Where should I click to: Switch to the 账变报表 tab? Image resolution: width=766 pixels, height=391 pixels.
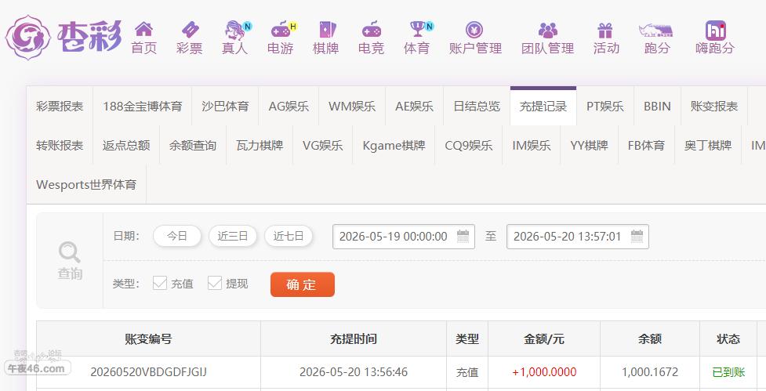pos(714,106)
